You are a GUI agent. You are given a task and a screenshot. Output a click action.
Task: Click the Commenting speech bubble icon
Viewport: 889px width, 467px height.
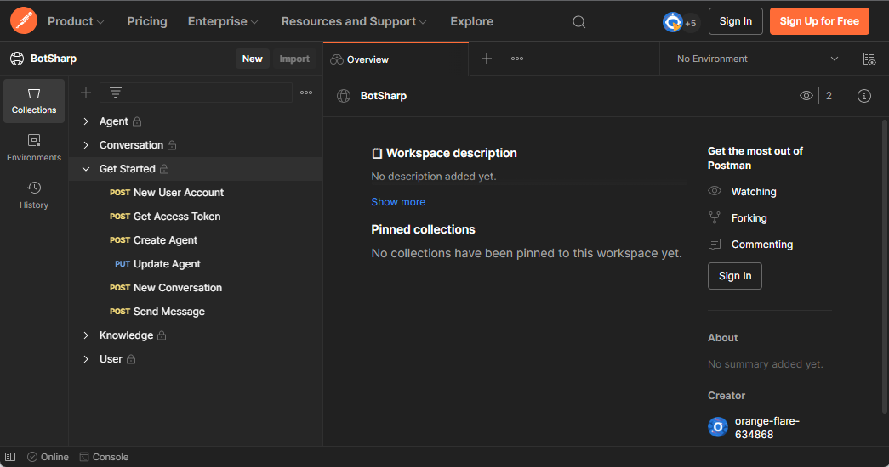[x=715, y=244]
